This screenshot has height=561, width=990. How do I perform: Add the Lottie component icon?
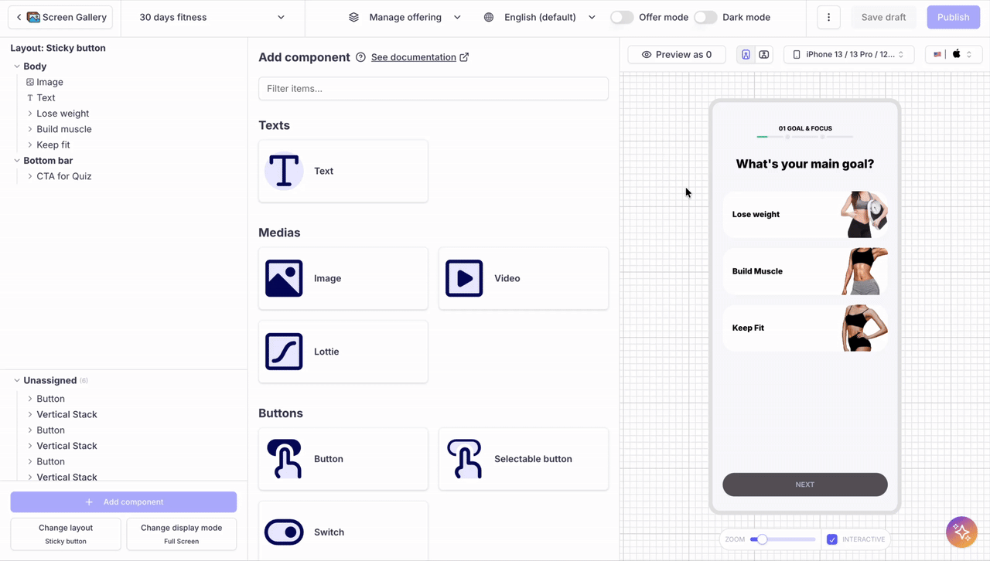284,352
